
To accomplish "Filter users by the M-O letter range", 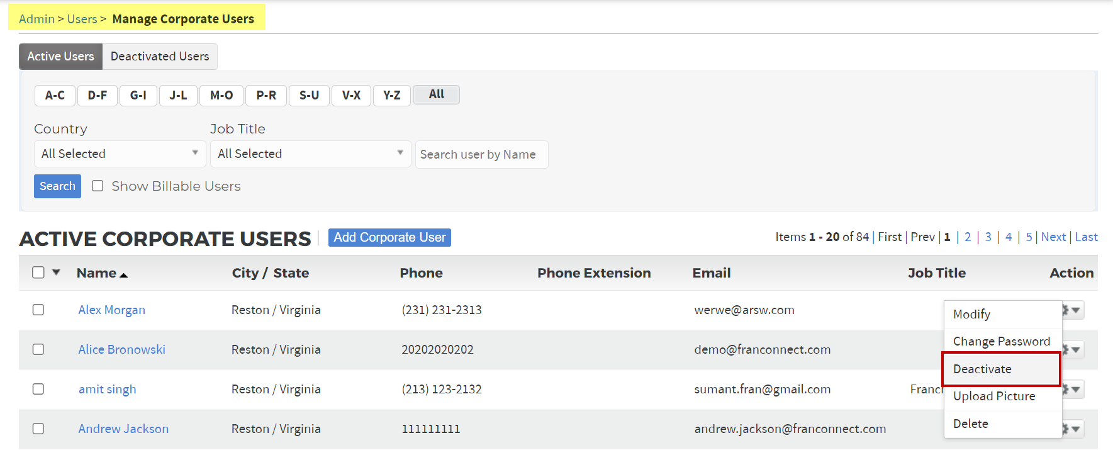I will click(x=221, y=95).
